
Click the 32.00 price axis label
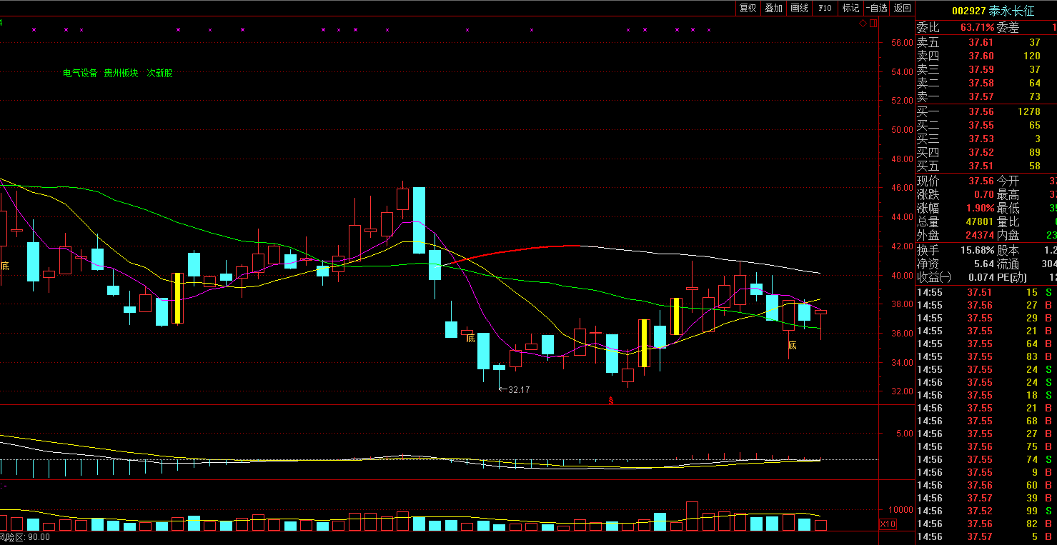[x=901, y=391]
